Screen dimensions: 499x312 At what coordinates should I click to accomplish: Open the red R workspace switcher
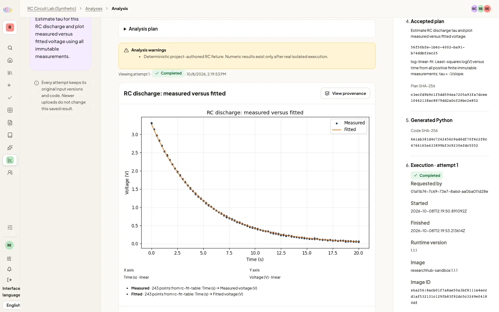tap(10, 27)
